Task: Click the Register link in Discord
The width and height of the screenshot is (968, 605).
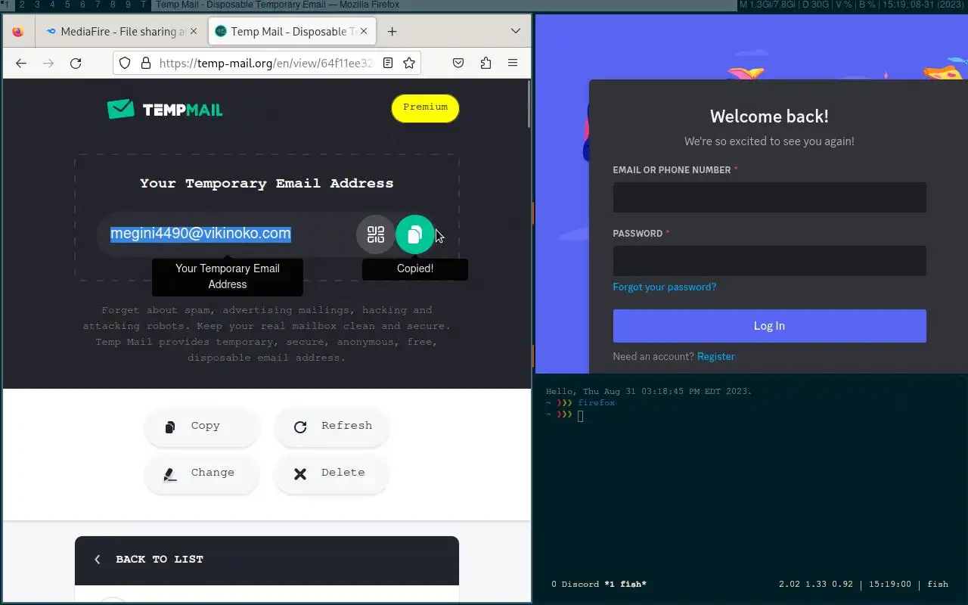Action: [715, 356]
